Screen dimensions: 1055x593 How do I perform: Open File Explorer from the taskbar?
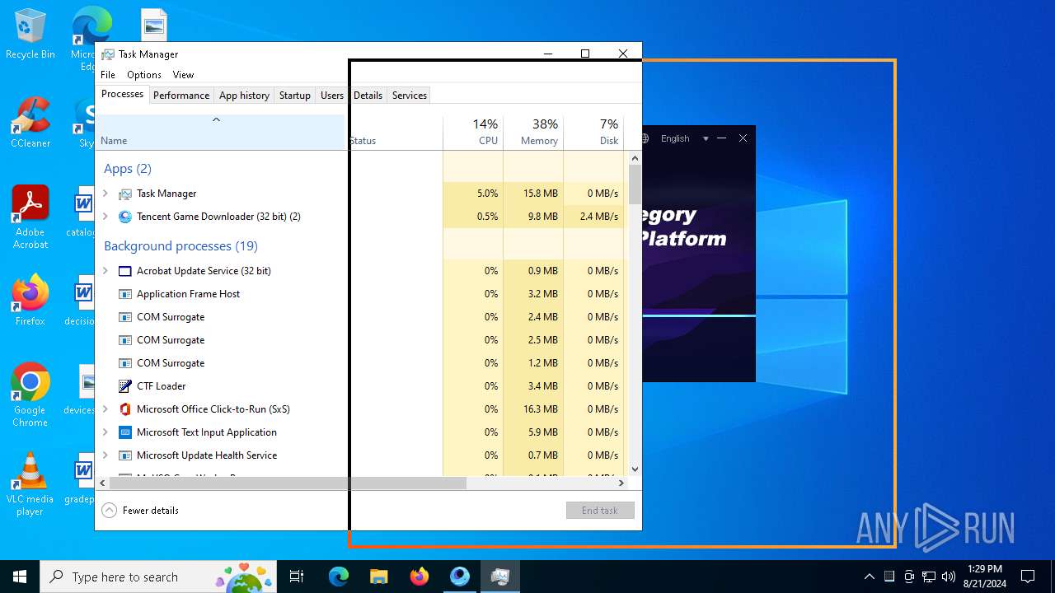[379, 577]
